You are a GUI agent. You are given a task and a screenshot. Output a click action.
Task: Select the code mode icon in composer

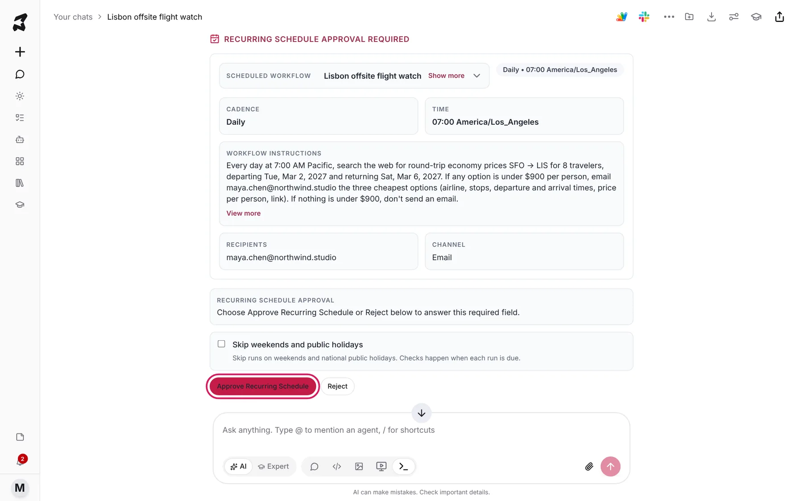coord(337,466)
